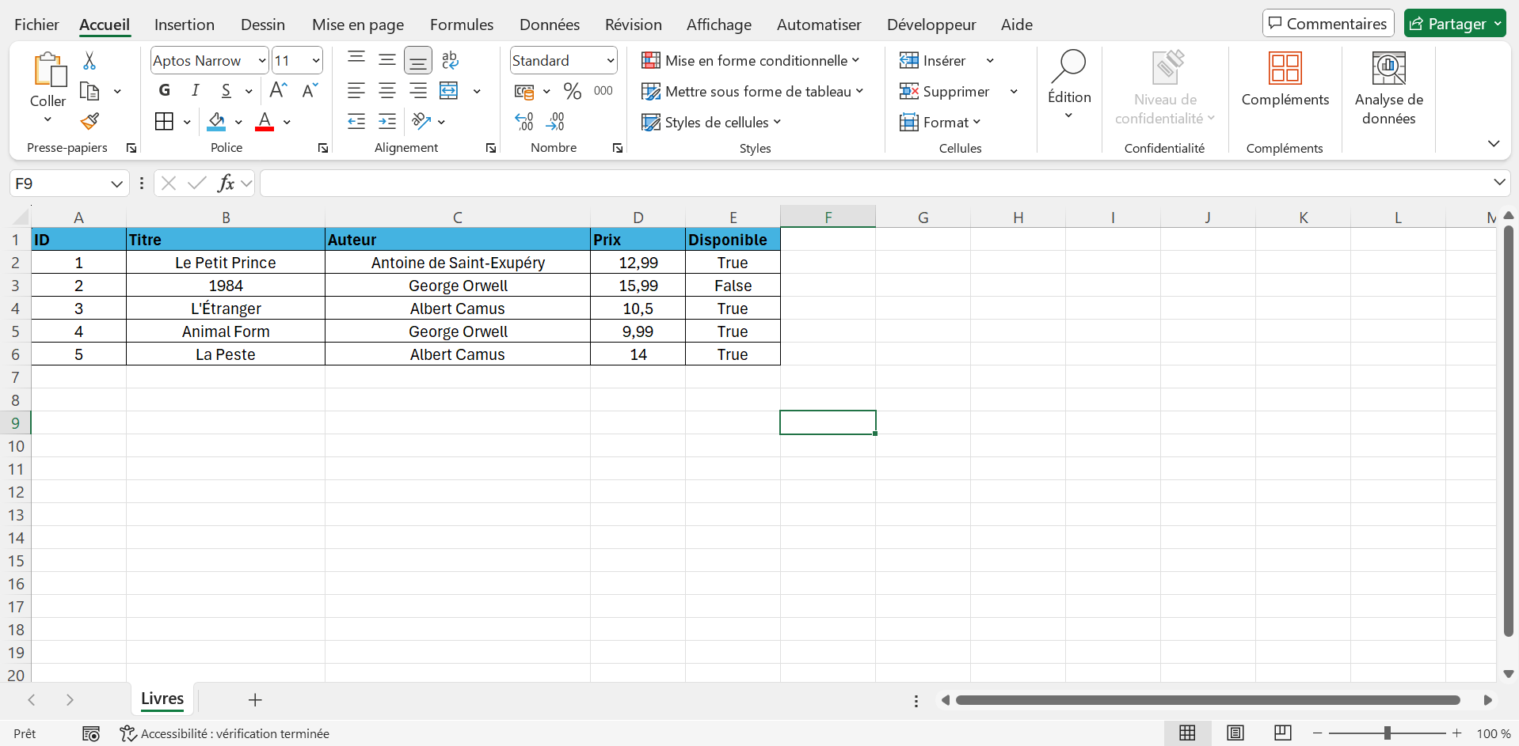Open Compléments add-ins
Viewport: 1519px width, 746px height.
coord(1285,79)
